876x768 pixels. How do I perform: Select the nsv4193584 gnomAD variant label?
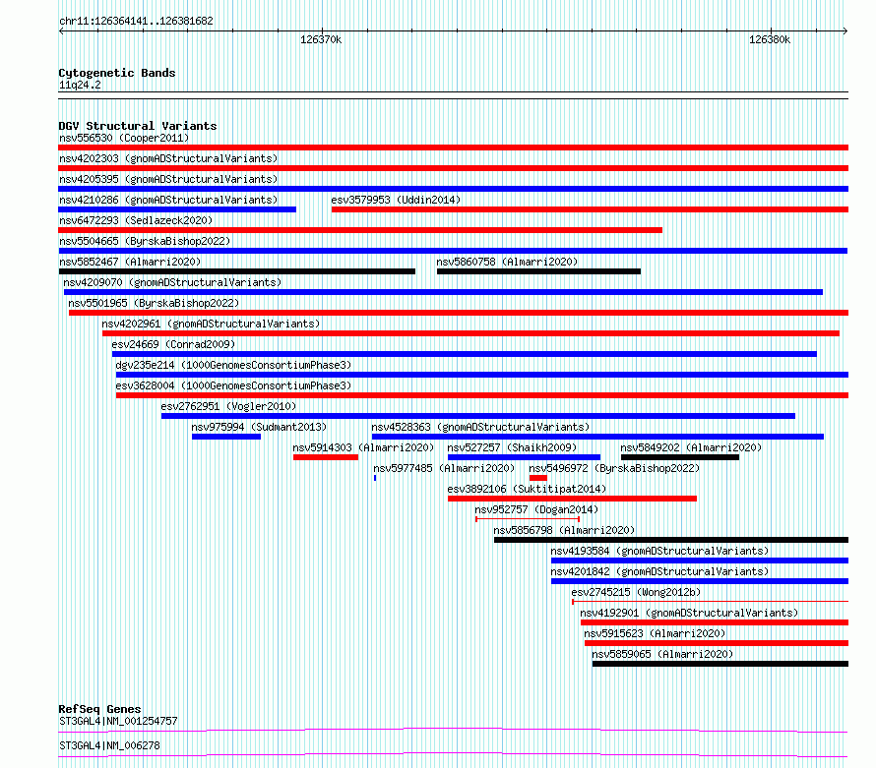(x=659, y=551)
